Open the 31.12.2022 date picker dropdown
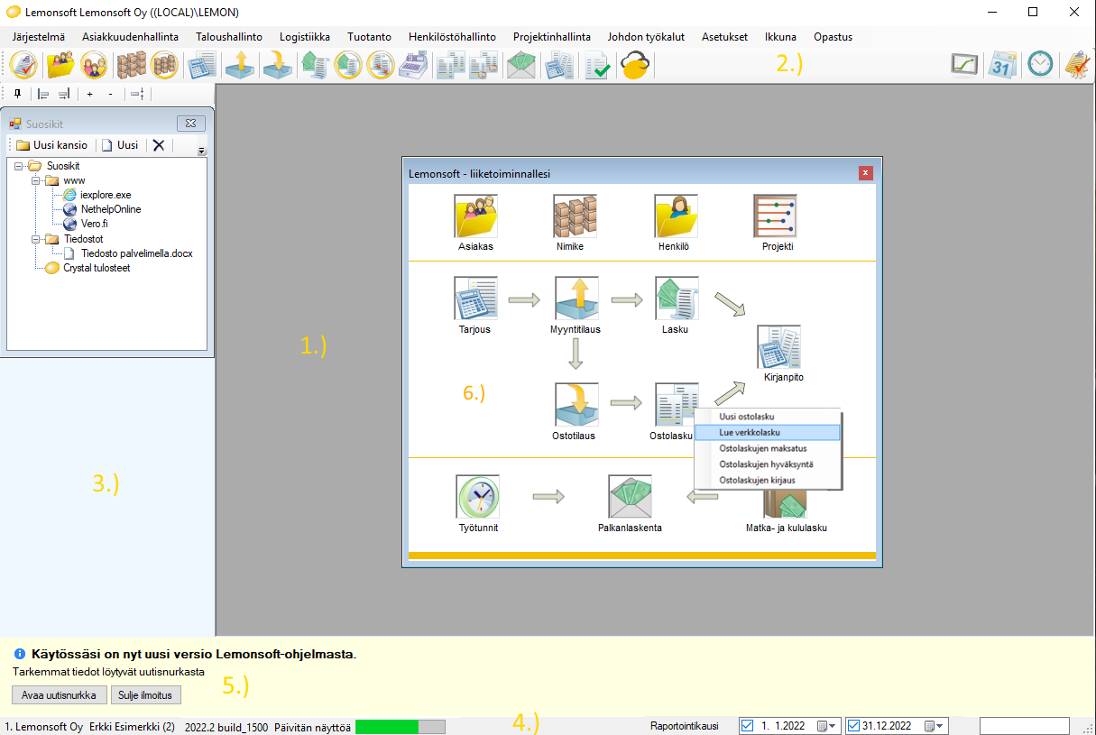The image size is (1096, 735). [935, 726]
